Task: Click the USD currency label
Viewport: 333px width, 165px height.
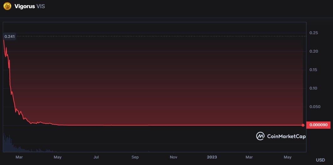Action: click(x=320, y=160)
